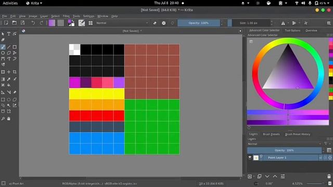Create a new document from toolbar
Screen dimensions: 333x187
(x=6, y=23)
